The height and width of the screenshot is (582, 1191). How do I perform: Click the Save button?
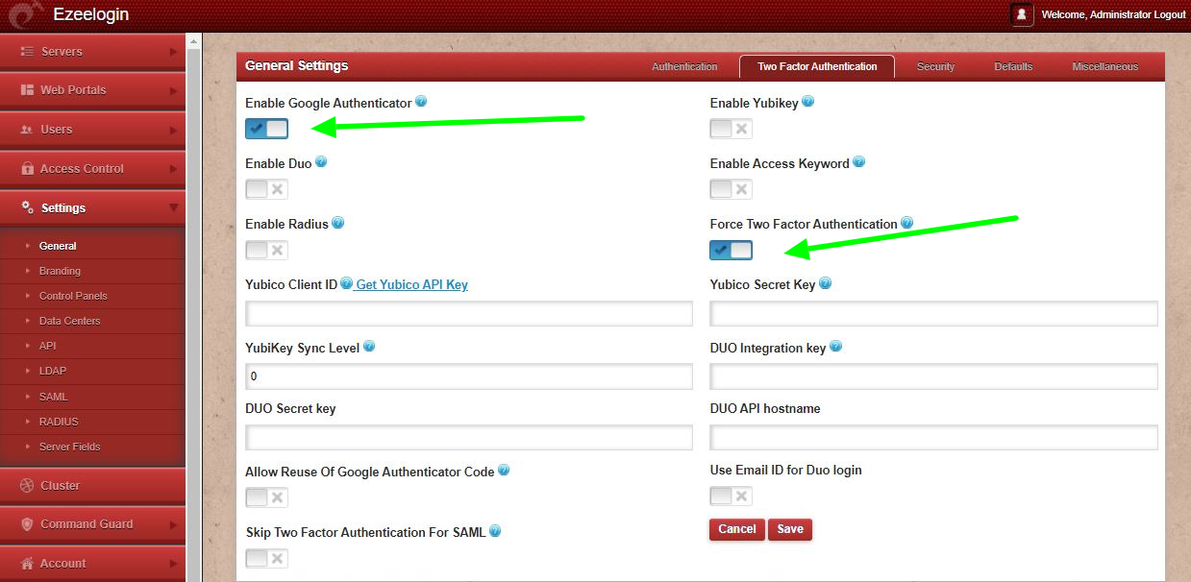pos(790,529)
